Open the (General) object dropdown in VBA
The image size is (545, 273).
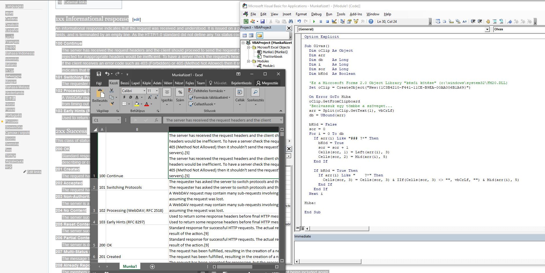(487, 29)
